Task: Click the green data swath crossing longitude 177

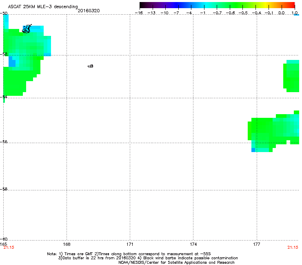Action: point(273,132)
